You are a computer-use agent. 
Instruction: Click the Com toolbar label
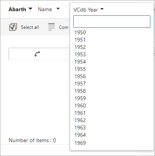pos(64,27)
